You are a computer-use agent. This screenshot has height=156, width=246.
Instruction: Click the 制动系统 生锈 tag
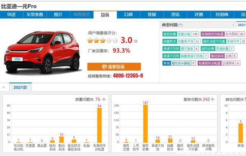point(223,56)
